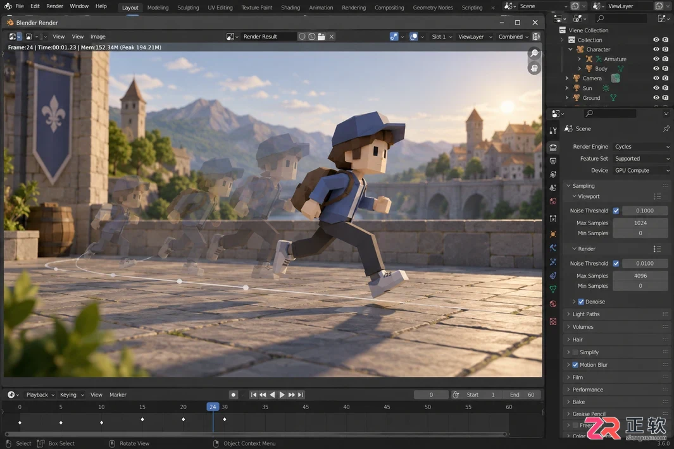Click the display channels icon in render header
Image resolution: width=674 pixels, height=449 pixels.
tap(536, 37)
